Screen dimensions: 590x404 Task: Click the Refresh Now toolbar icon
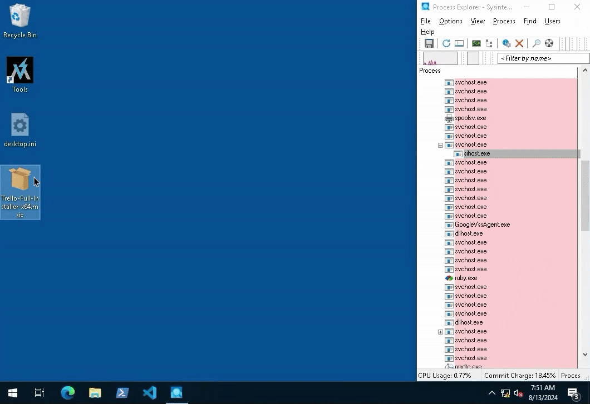tap(446, 43)
